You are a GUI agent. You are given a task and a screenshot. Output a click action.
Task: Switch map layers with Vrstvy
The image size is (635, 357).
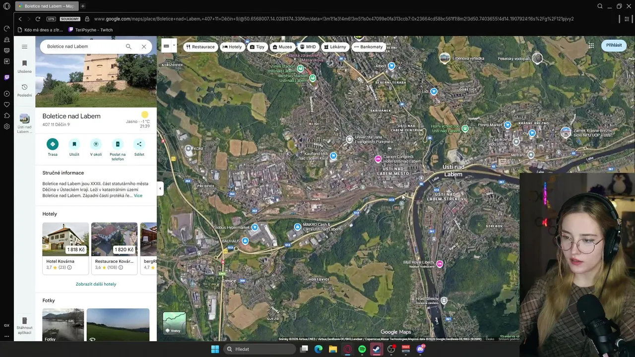(x=174, y=323)
